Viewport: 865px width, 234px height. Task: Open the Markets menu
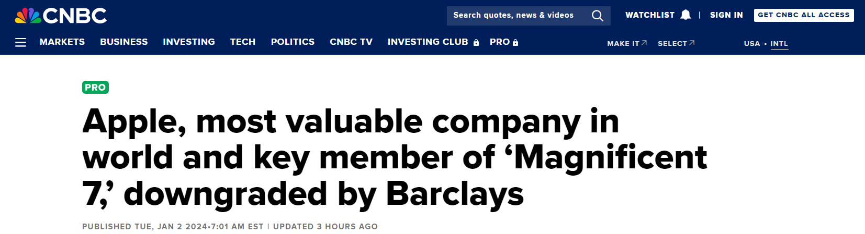62,42
